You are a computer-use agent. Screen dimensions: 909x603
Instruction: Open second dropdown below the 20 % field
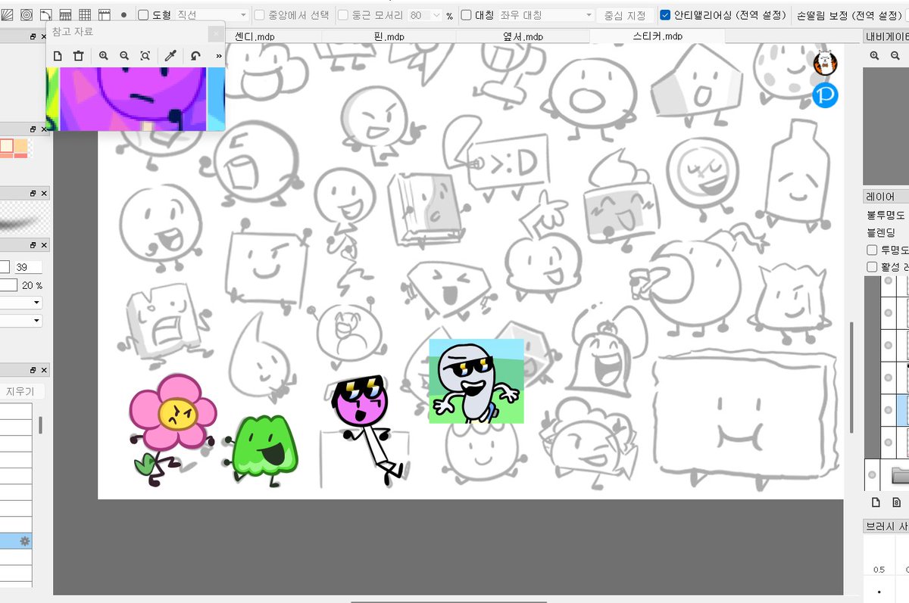coord(20,320)
